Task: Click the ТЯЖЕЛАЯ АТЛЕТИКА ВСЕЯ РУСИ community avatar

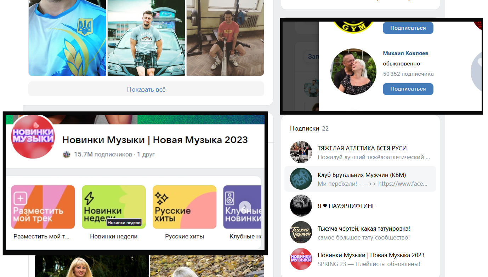Action: [301, 152]
